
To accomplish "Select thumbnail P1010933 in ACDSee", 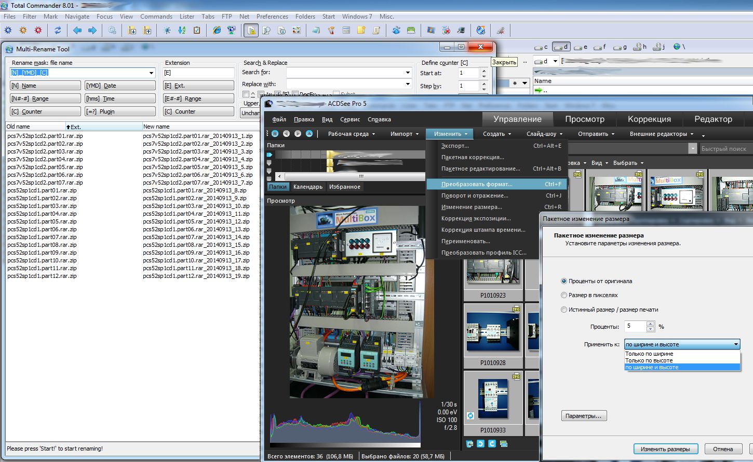I will point(493,403).
